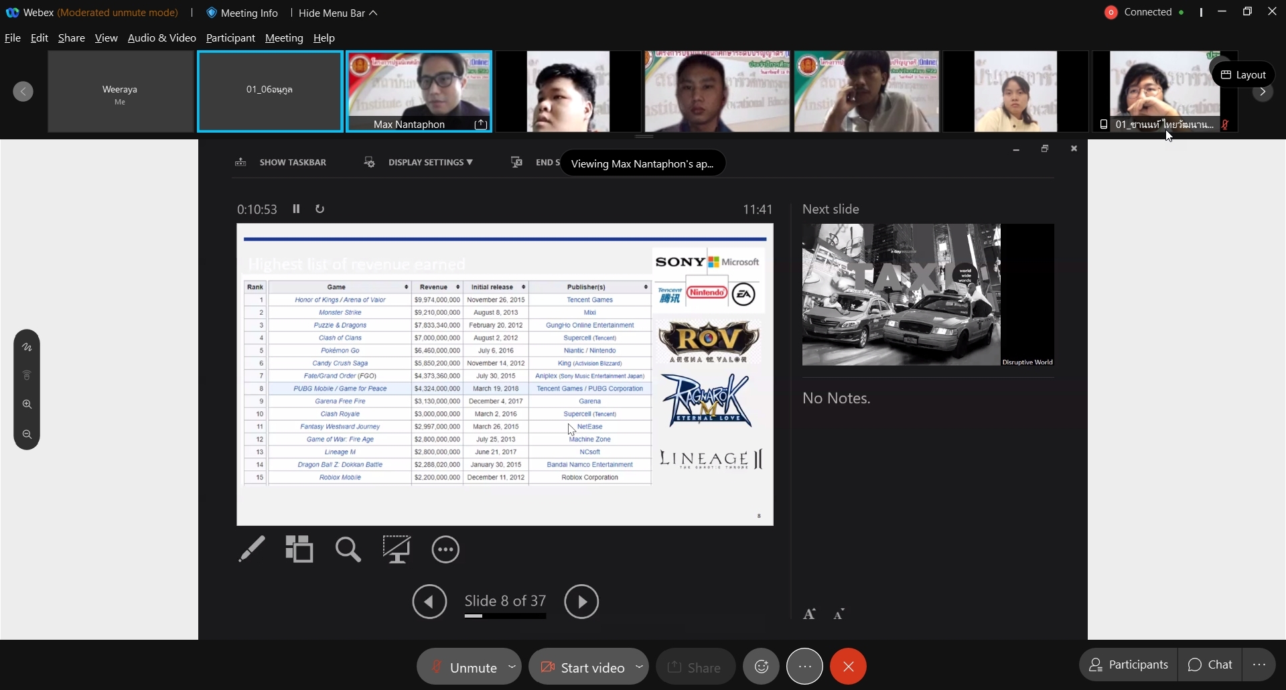This screenshot has height=690, width=1286.
Task: Pause the presentation timer
Action: coord(297,209)
